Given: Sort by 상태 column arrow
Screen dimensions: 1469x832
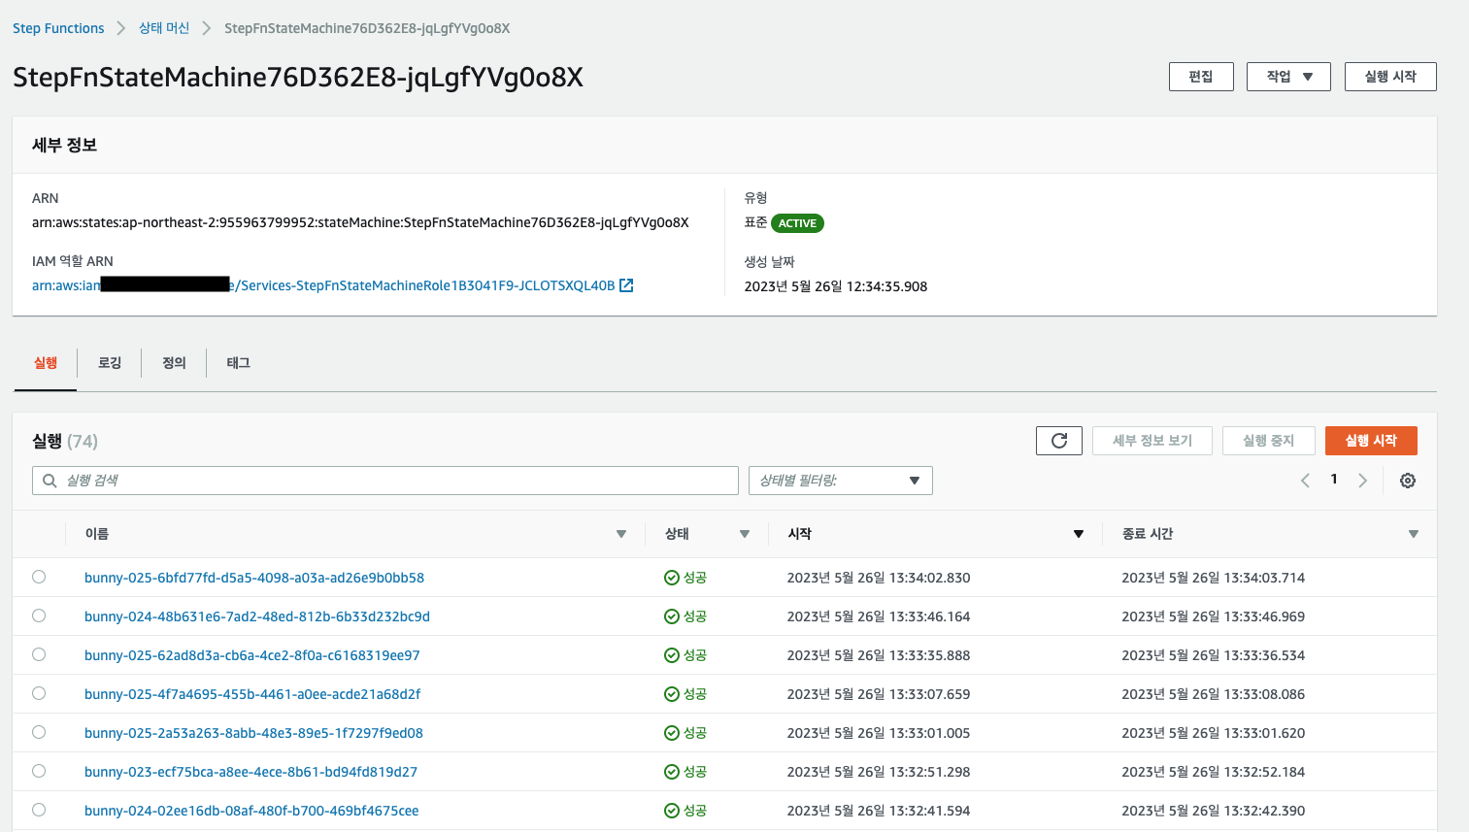Looking at the screenshot, I should [x=745, y=534].
